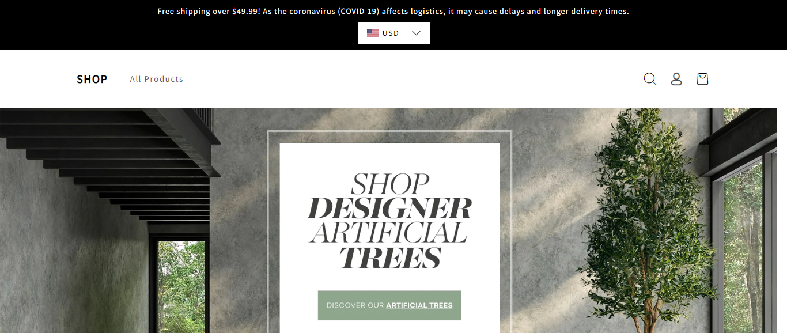The width and height of the screenshot is (787, 333).
Task: Click the word SHOP in the banner heading
Action: point(390,184)
